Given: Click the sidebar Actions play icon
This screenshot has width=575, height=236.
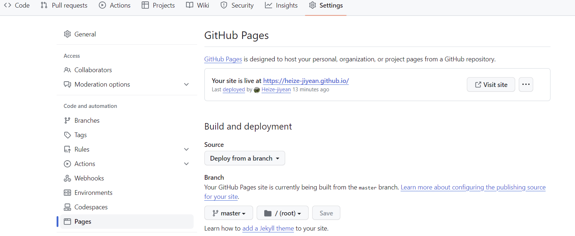Looking at the screenshot, I should 67,164.
